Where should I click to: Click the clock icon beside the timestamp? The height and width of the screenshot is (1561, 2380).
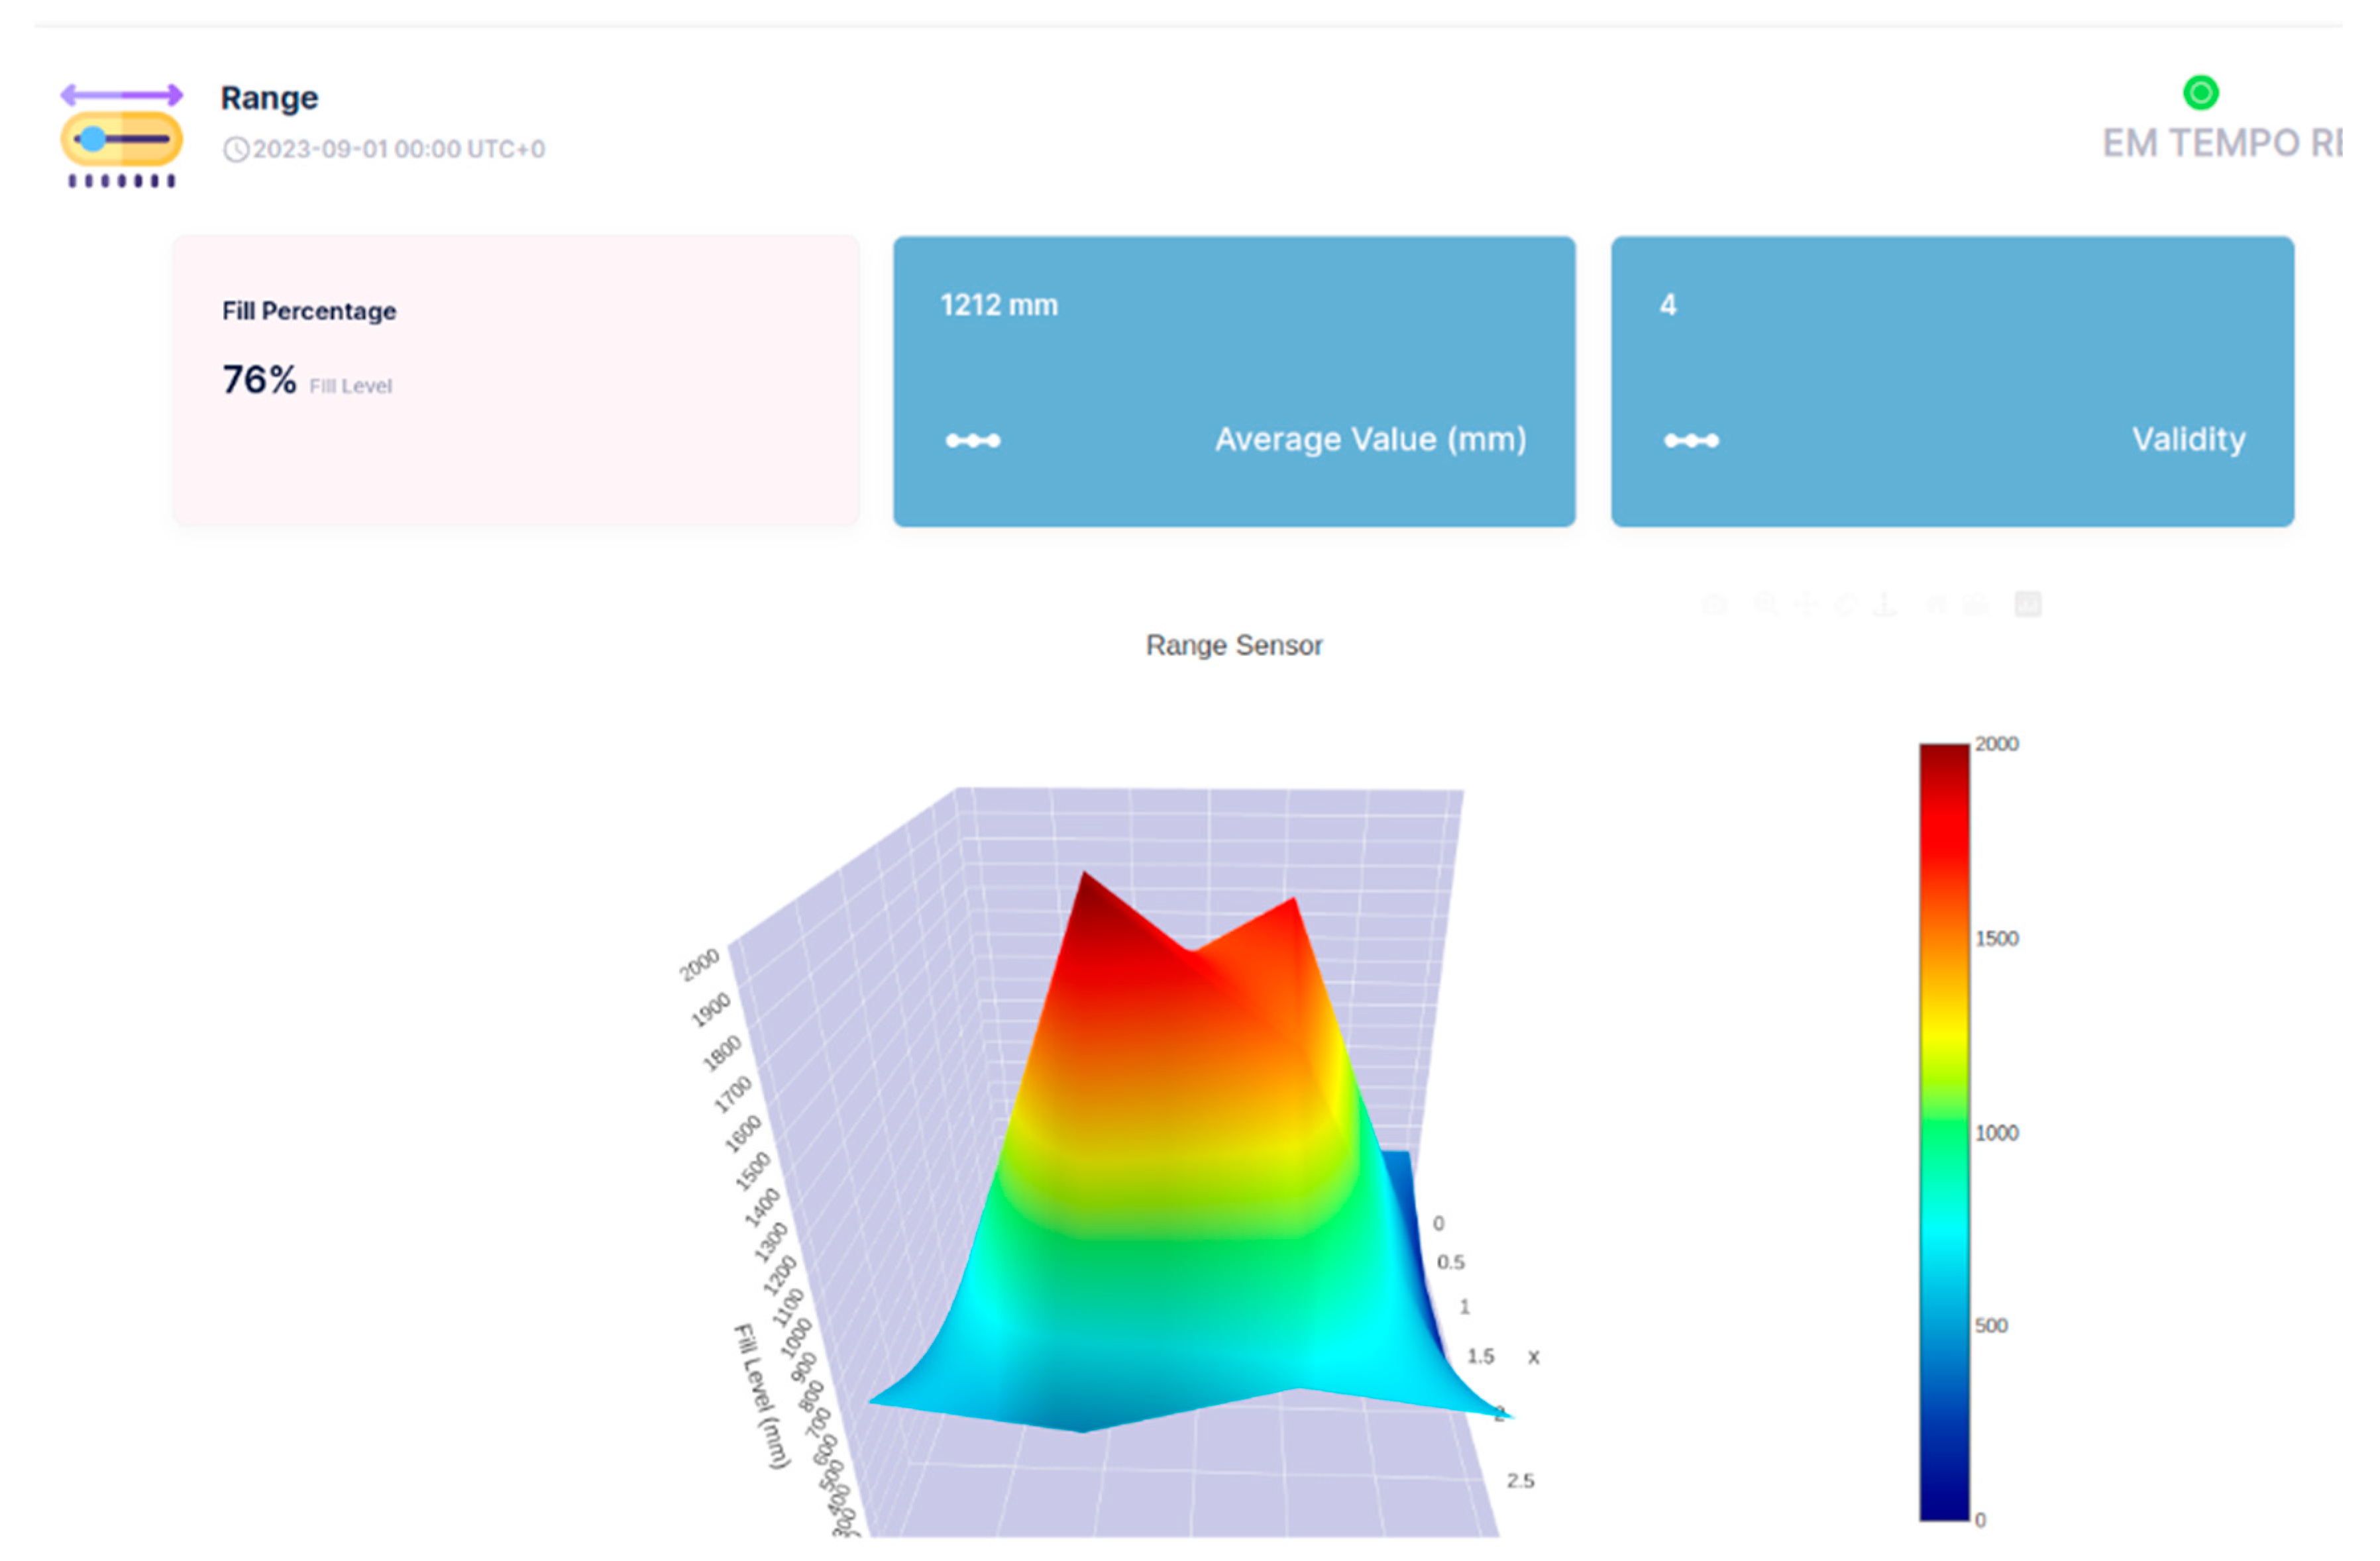[235, 150]
